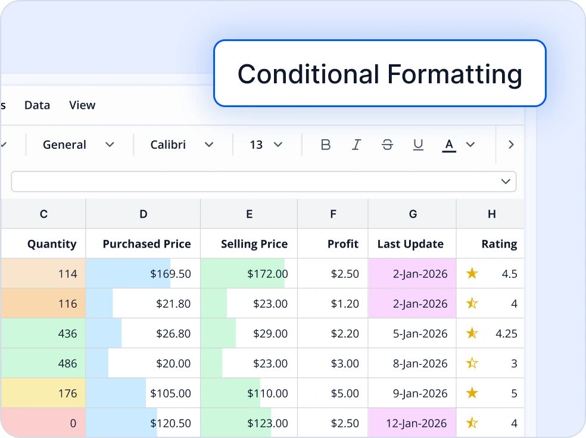Viewport: 586px width, 438px height.
Task: Toggle italic formatting
Action: 356,144
